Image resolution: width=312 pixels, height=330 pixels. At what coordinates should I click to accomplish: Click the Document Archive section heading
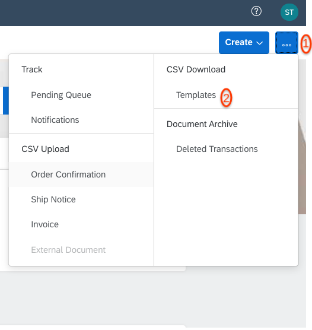202,124
